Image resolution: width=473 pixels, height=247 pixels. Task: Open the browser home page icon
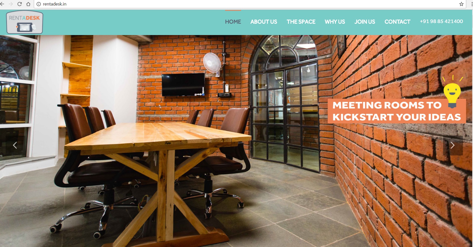[x=28, y=4]
